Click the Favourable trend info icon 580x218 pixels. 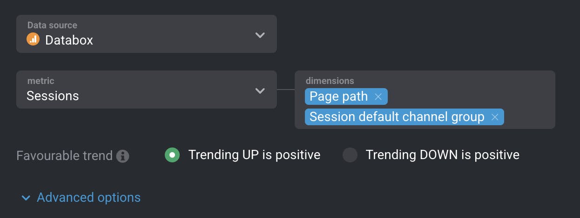122,156
